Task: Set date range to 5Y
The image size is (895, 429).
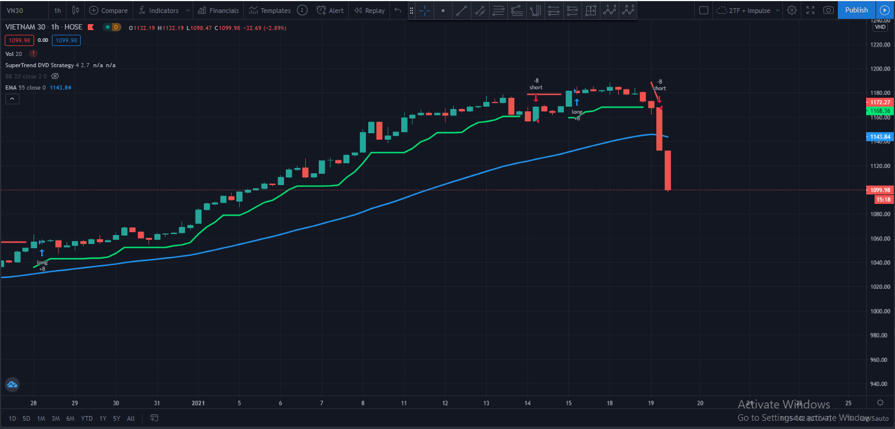Action: coord(117,418)
